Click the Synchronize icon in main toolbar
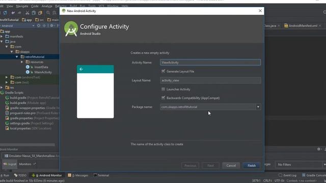 click(x=5, y=13)
